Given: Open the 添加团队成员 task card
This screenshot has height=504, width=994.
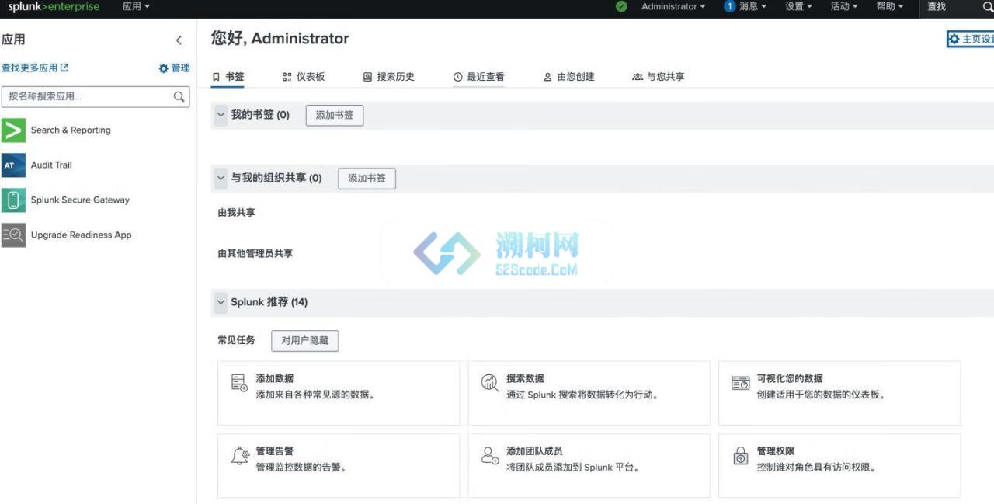Looking at the screenshot, I should (589, 465).
